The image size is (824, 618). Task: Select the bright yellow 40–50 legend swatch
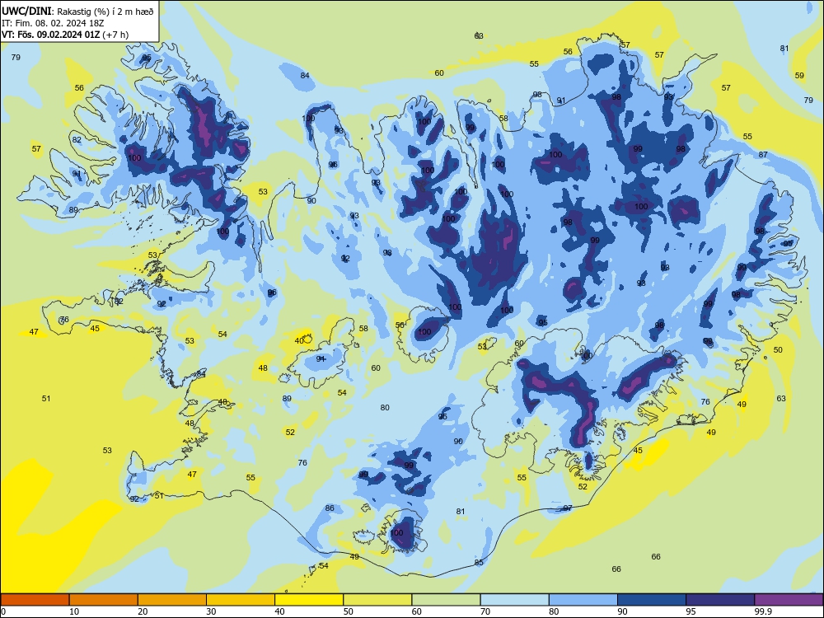pos(309,600)
